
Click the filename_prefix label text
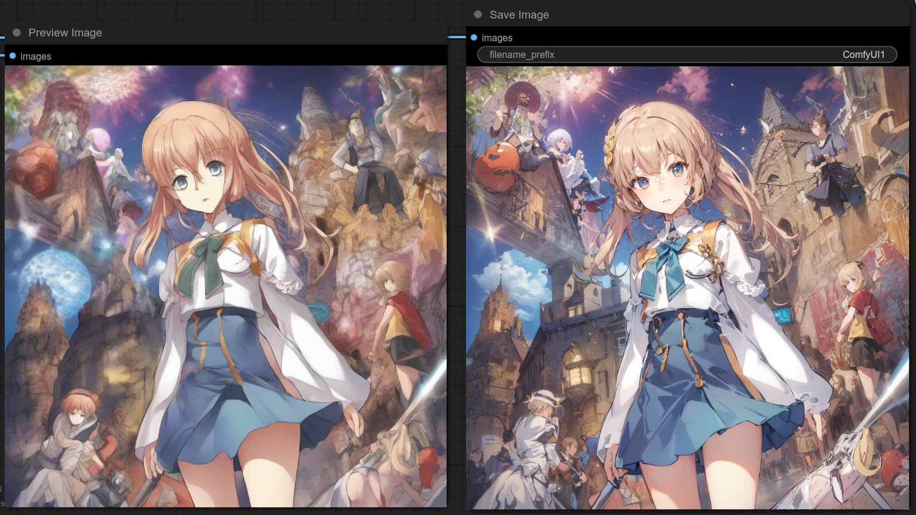(x=522, y=54)
